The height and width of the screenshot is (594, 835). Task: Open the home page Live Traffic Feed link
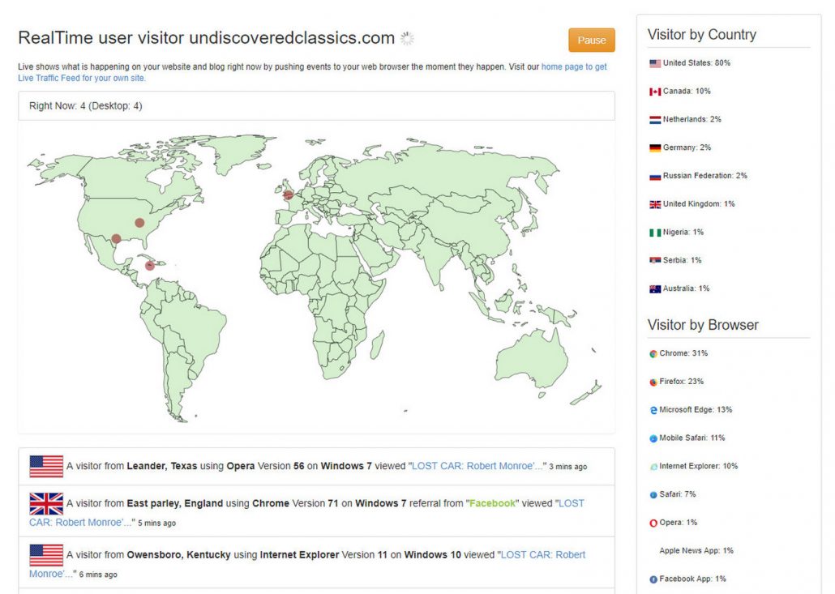pyautogui.click(x=574, y=67)
